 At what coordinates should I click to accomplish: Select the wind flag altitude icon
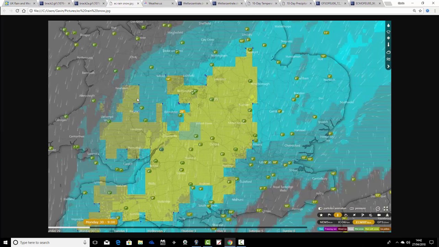[329, 215]
